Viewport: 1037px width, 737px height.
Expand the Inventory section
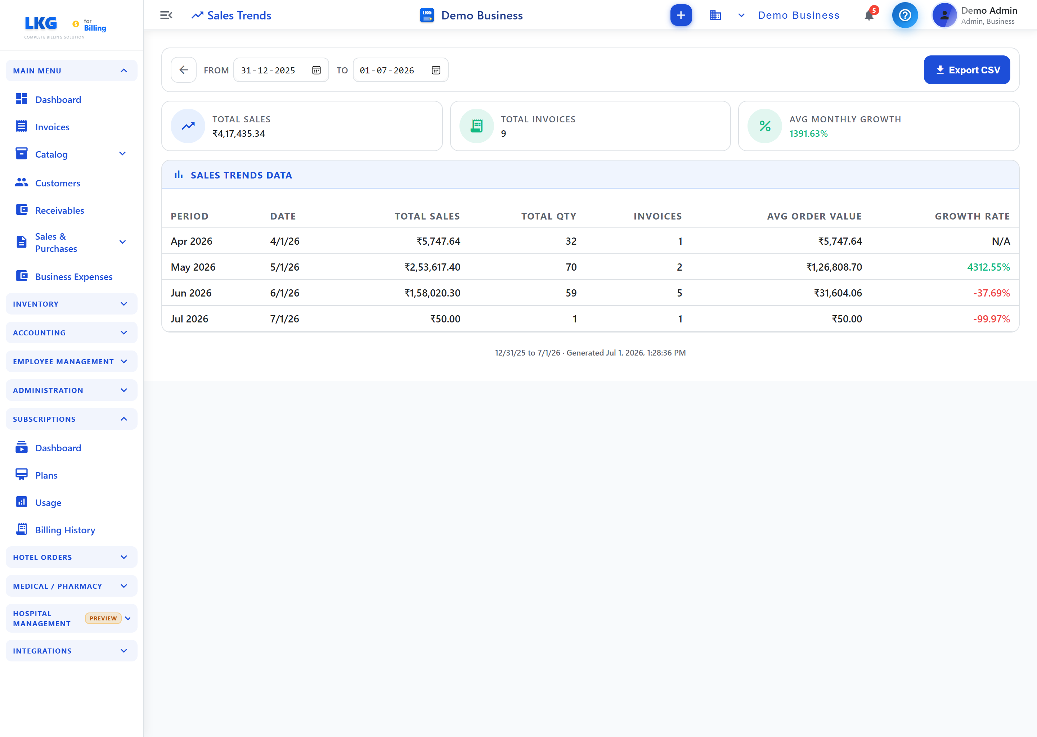tap(71, 304)
